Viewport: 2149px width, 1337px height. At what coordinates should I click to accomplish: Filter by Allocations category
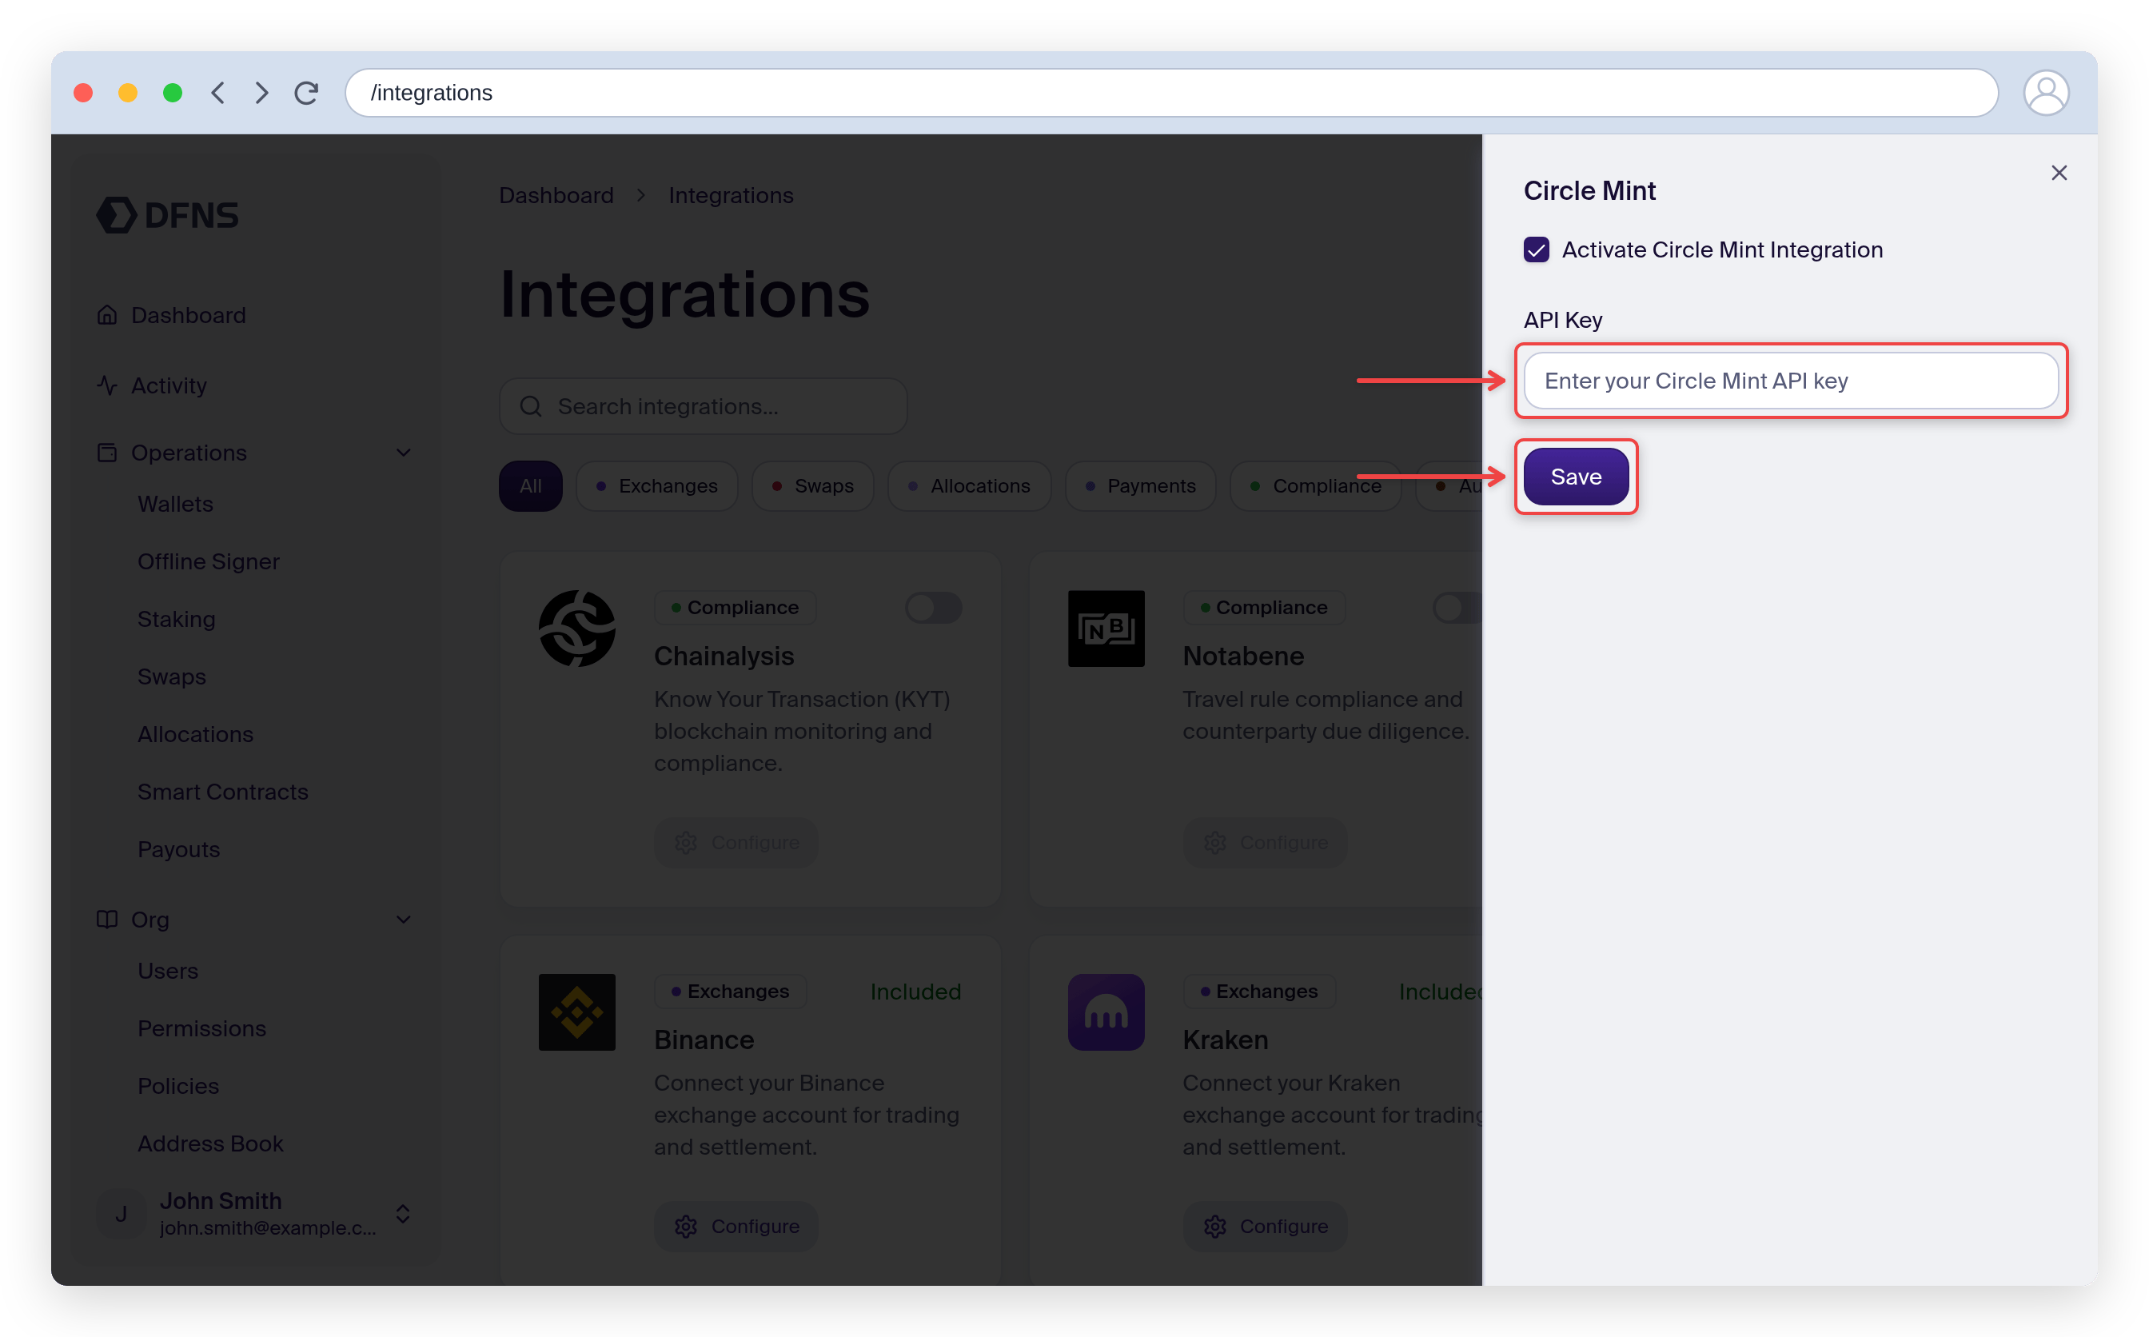969,486
